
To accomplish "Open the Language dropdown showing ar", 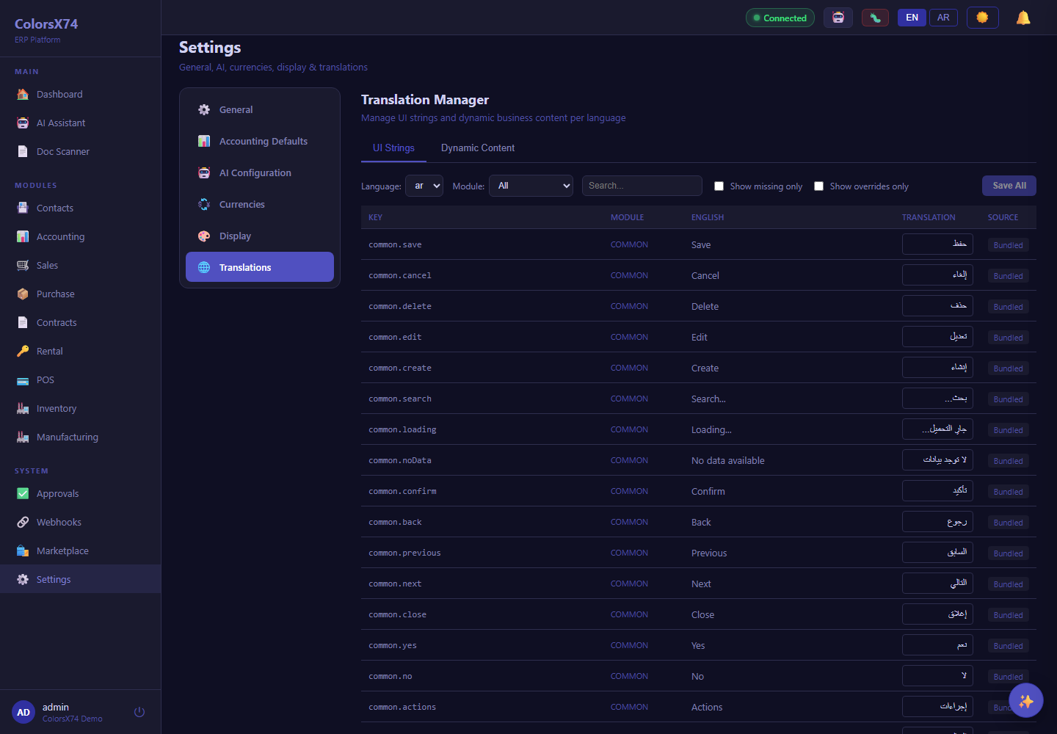I will coord(424,186).
